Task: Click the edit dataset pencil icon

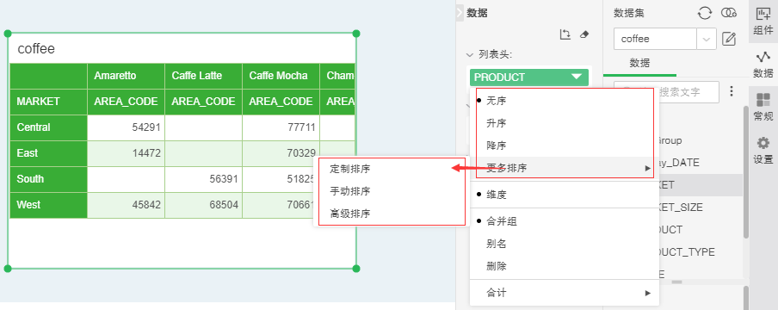Action: point(728,39)
